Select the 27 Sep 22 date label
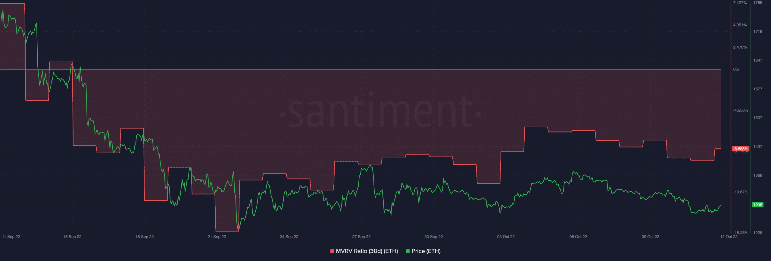 pos(361,237)
